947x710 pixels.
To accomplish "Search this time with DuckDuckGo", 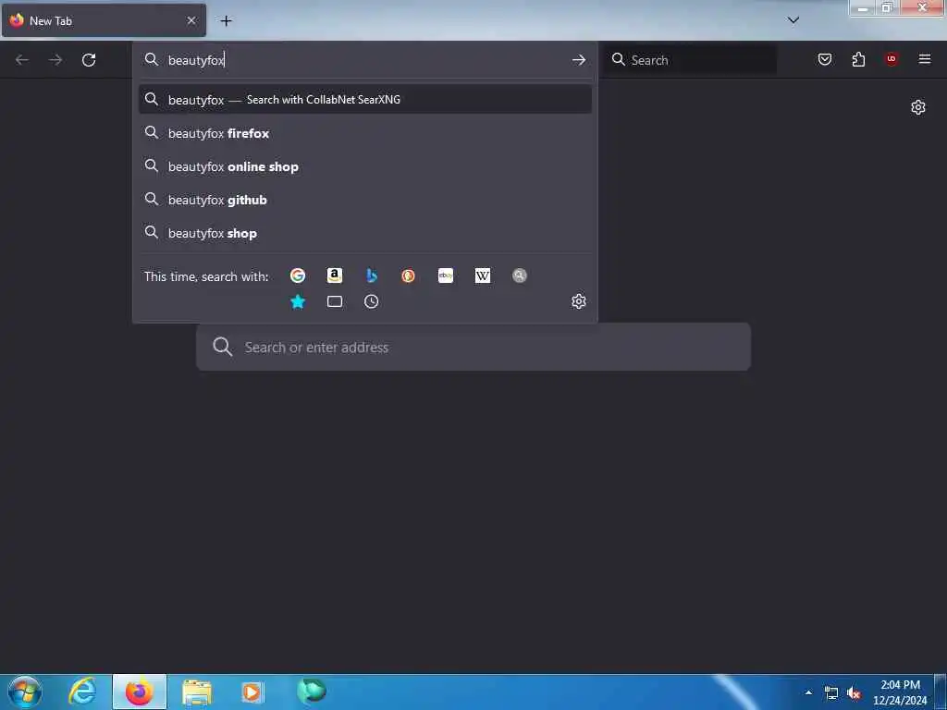I will pyautogui.click(x=408, y=275).
